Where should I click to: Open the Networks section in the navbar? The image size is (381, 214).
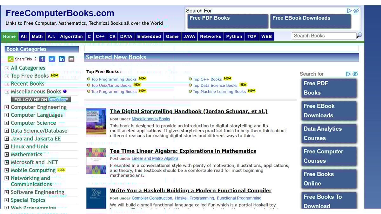pyautogui.click(x=211, y=36)
